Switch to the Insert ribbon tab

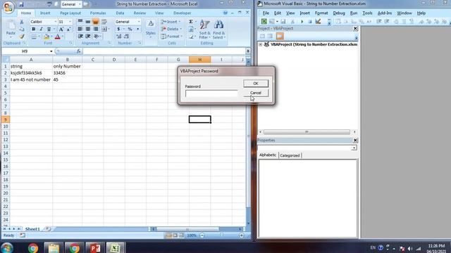45,13
